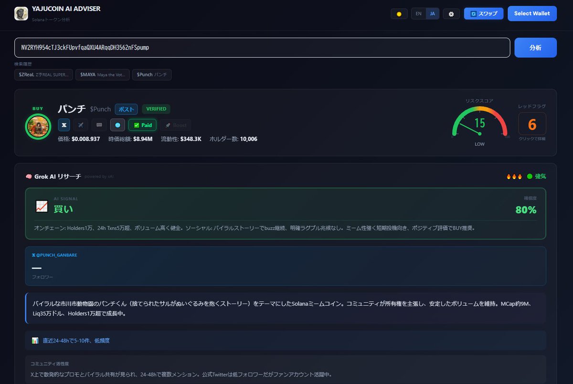Image resolution: width=573 pixels, height=384 pixels.
Task: Select $Punch パンチ history chip
Action: (152, 74)
